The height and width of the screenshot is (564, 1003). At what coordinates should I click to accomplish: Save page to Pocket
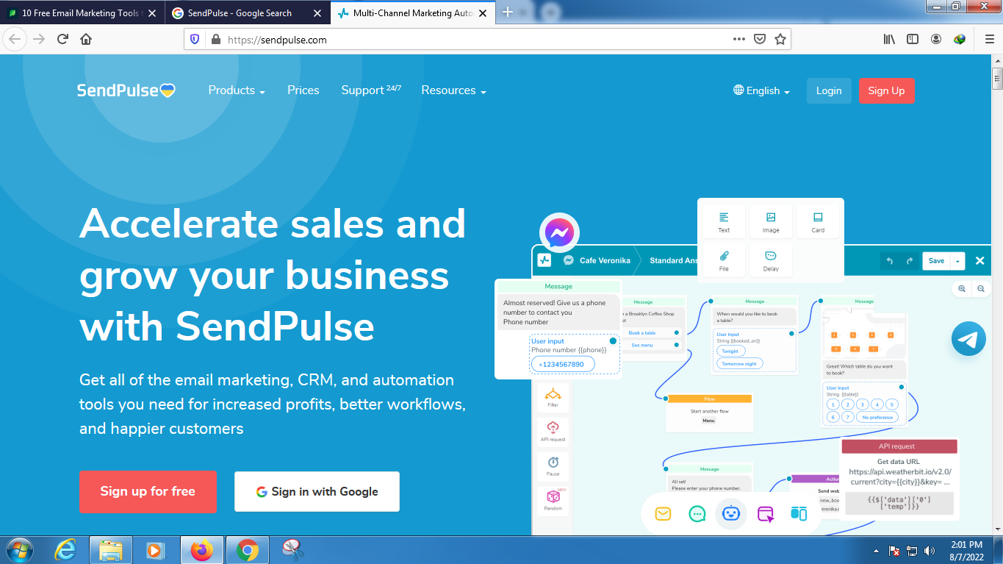point(761,40)
